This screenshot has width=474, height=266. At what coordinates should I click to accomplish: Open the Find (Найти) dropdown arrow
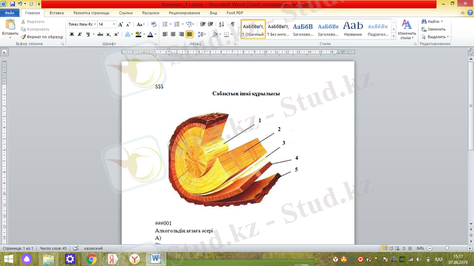pyautogui.click(x=442, y=21)
